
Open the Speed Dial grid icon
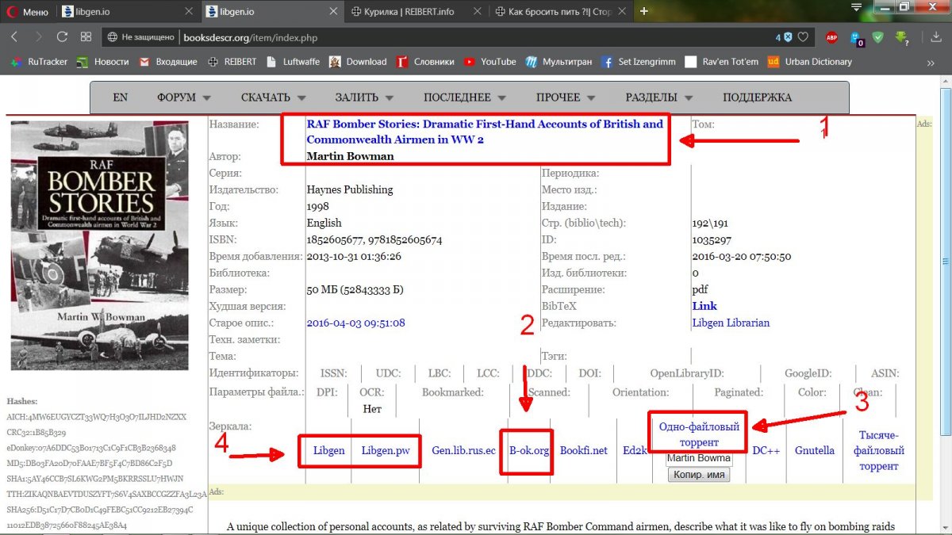tap(86, 37)
